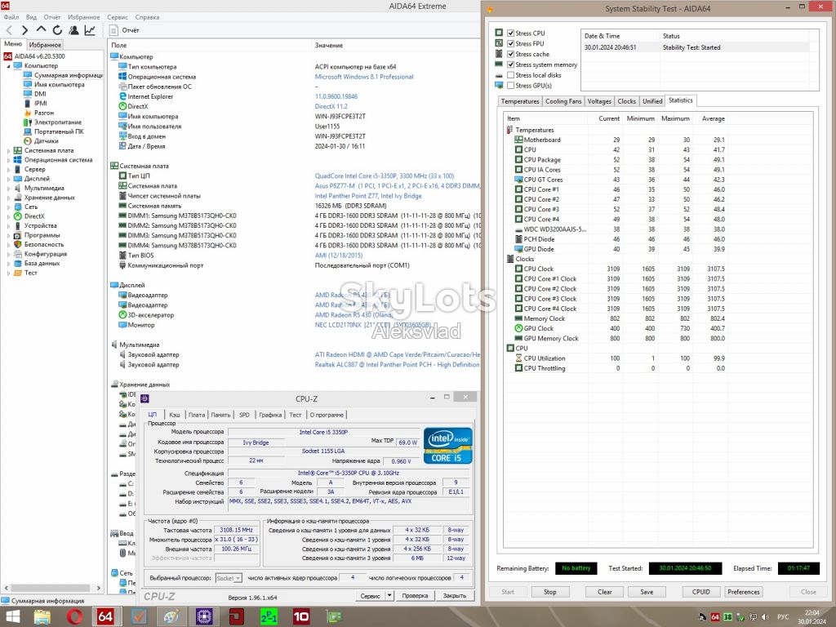The width and height of the screenshot is (836, 627).
Task: Expand the Мультимедиа node in the left tree
Action: (8, 189)
